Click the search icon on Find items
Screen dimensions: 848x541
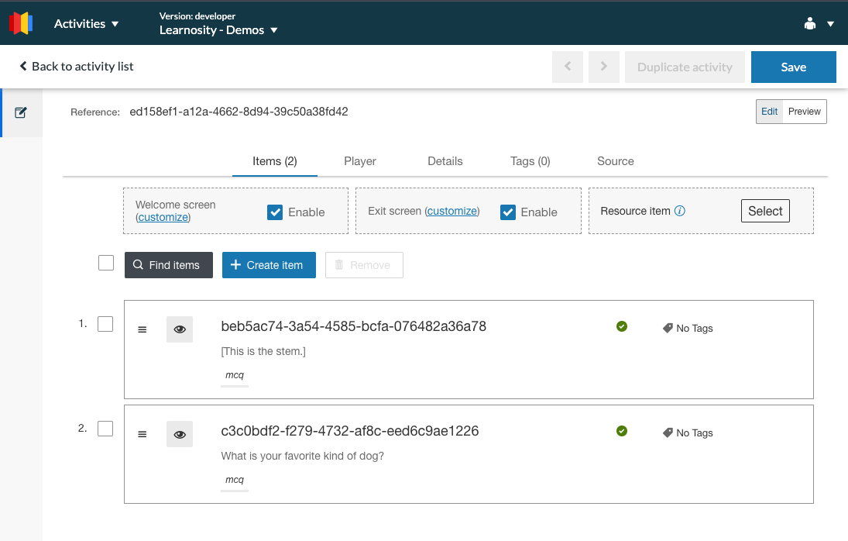(139, 264)
